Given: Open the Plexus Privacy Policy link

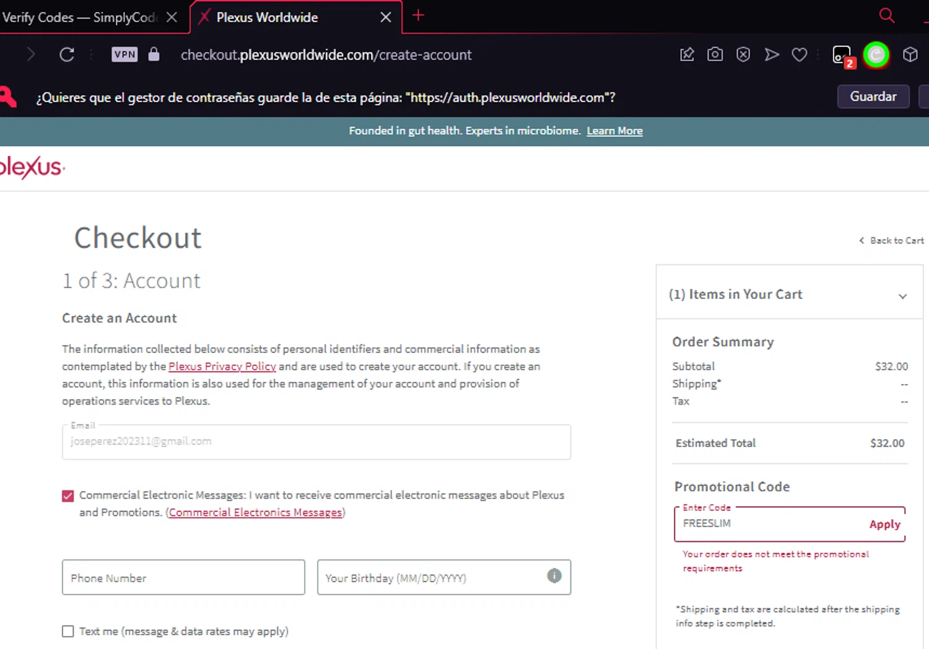Looking at the screenshot, I should [x=222, y=367].
